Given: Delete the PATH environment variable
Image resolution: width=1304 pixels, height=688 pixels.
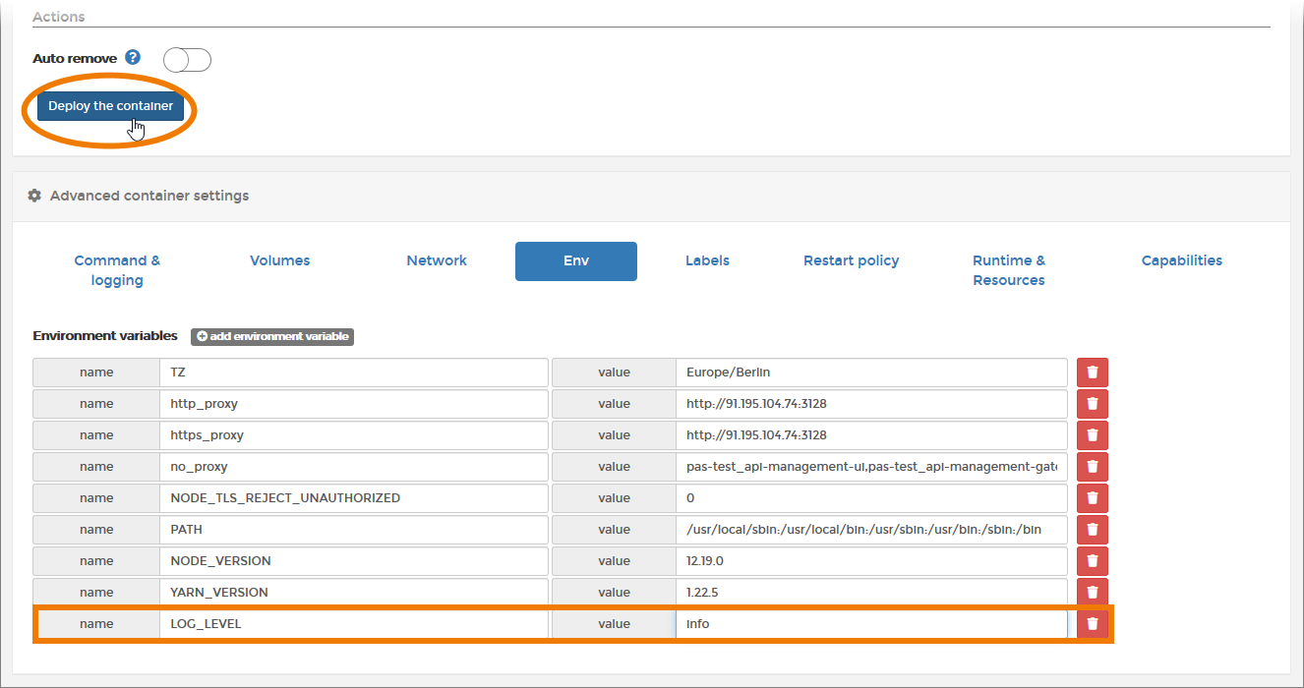Looking at the screenshot, I should click(1092, 530).
